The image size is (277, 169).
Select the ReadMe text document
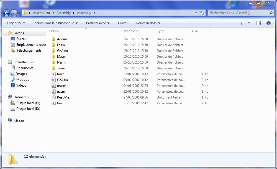63,97
